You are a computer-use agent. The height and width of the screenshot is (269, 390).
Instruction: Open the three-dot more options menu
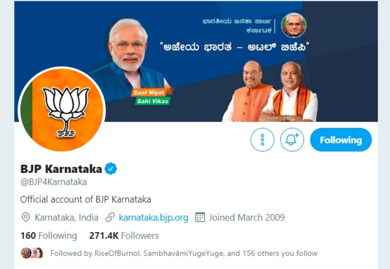[262, 140]
